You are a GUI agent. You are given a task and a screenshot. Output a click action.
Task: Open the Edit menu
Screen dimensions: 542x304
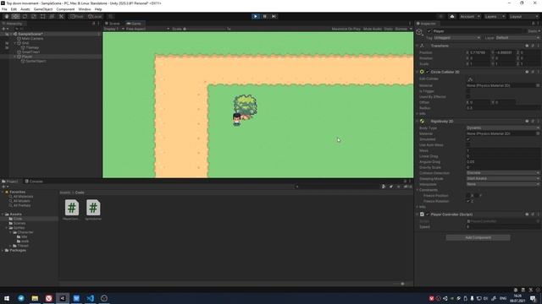[14, 9]
